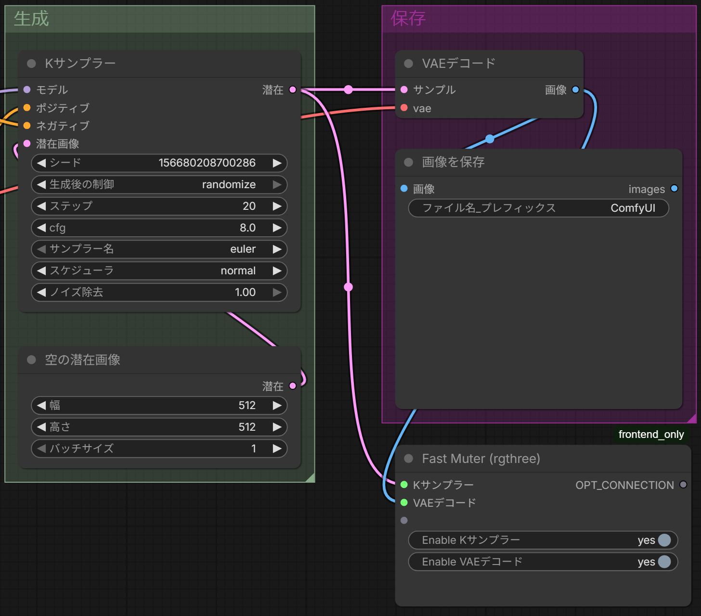Click the pink link midpoint between Kサンプラー and VAEデコード
This screenshot has width=701, height=616.
(x=349, y=90)
